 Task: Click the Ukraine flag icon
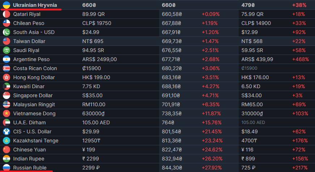7,5
